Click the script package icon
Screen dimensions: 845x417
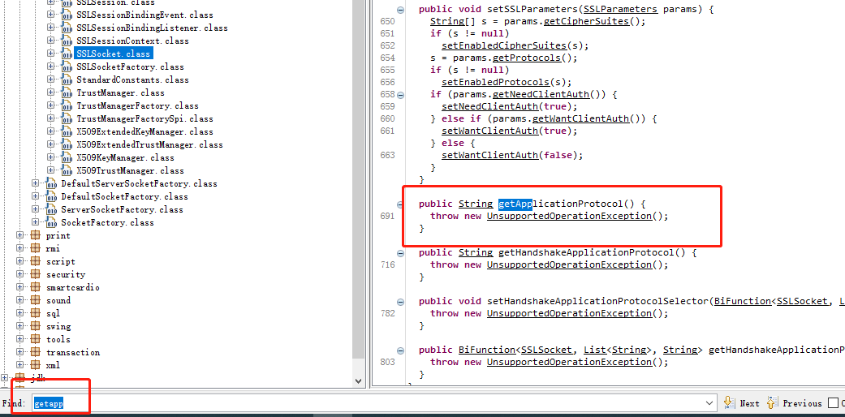(x=36, y=261)
